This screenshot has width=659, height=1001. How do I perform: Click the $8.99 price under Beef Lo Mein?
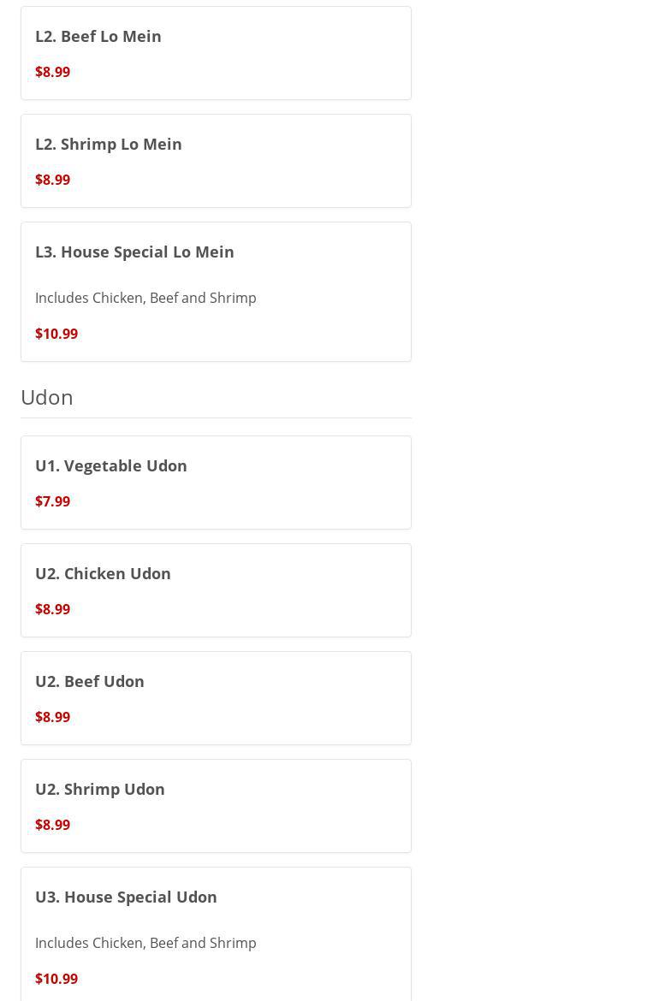53,72
